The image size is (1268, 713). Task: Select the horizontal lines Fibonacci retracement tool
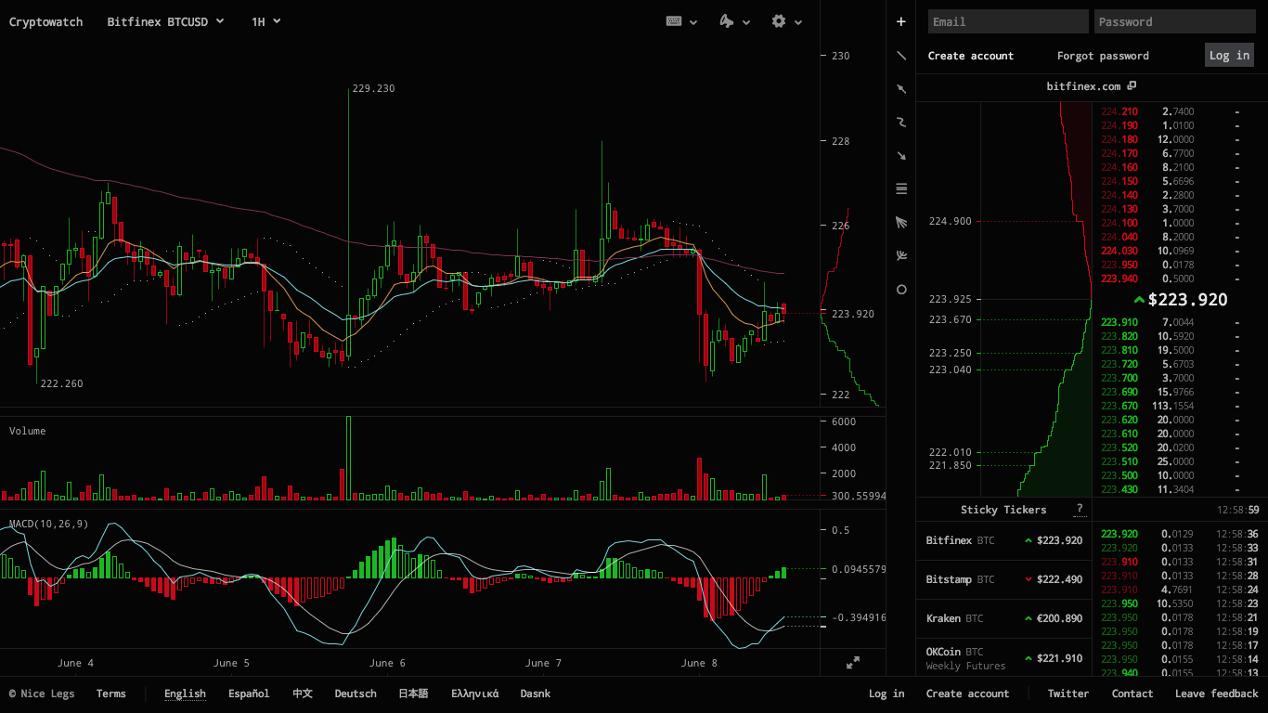[900, 188]
